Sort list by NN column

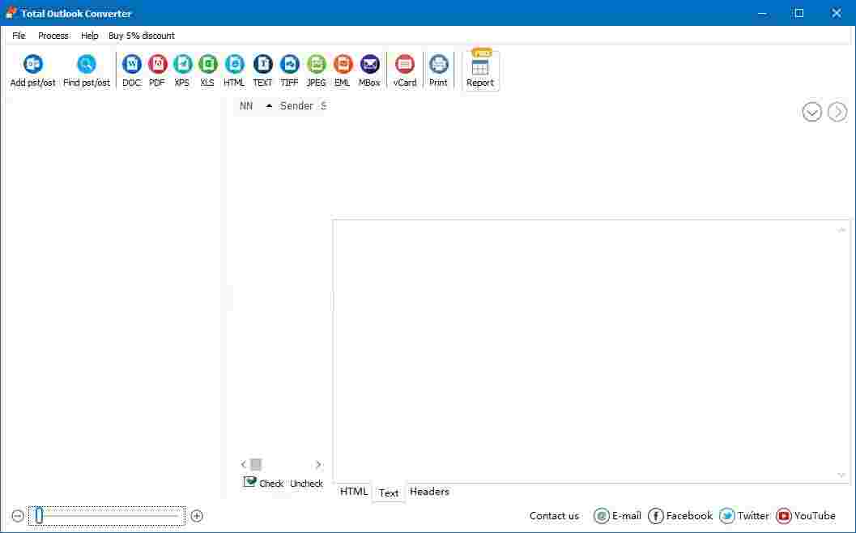tap(246, 106)
